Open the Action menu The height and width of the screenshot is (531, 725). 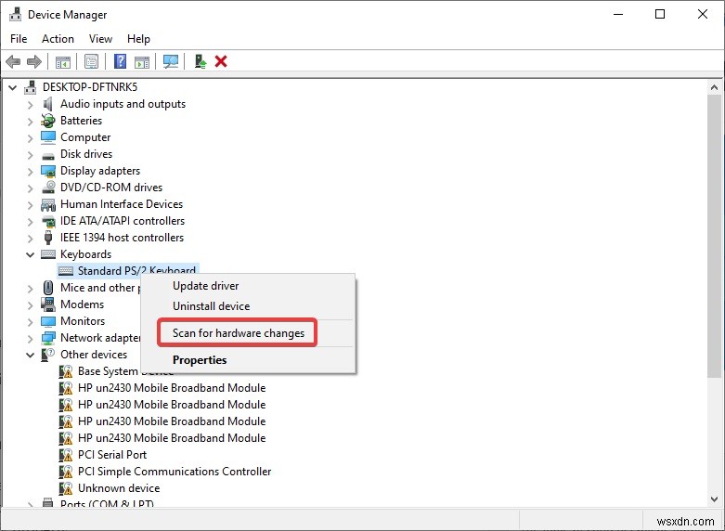click(58, 39)
